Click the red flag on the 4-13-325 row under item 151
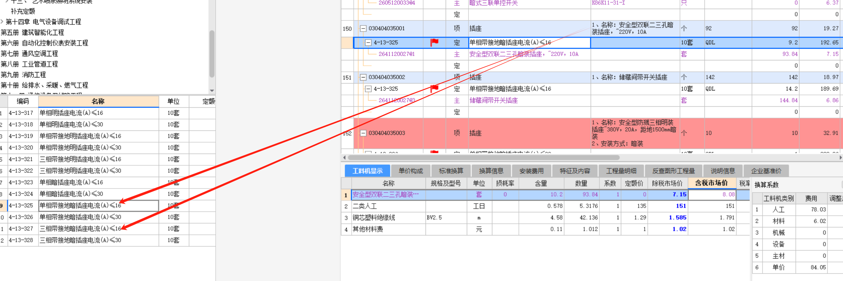 (x=434, y=89)
